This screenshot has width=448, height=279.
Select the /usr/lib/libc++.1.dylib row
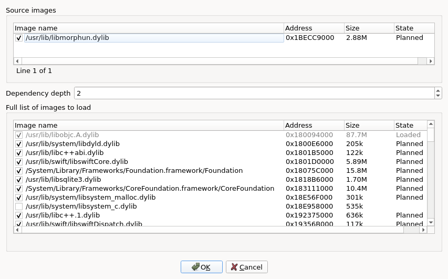click(220, 215)
